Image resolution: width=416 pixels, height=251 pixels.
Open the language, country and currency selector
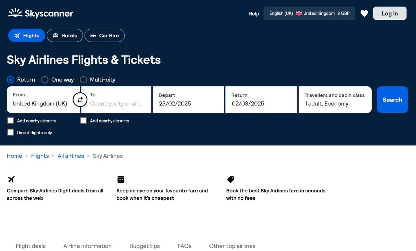coord(309,14)
